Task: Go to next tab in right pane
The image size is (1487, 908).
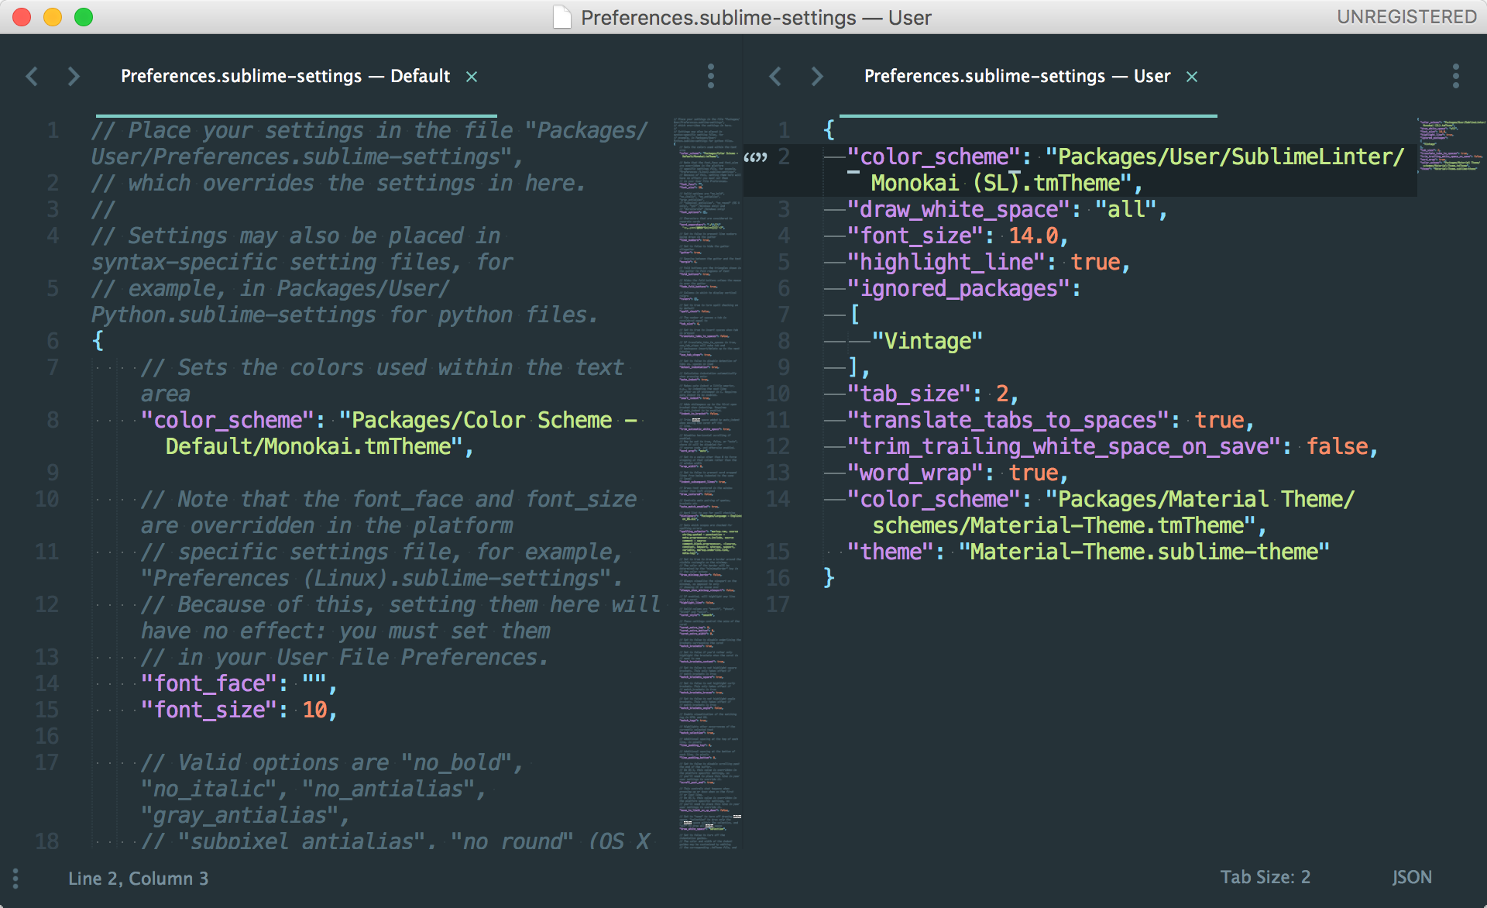Action: coord(817,76)
